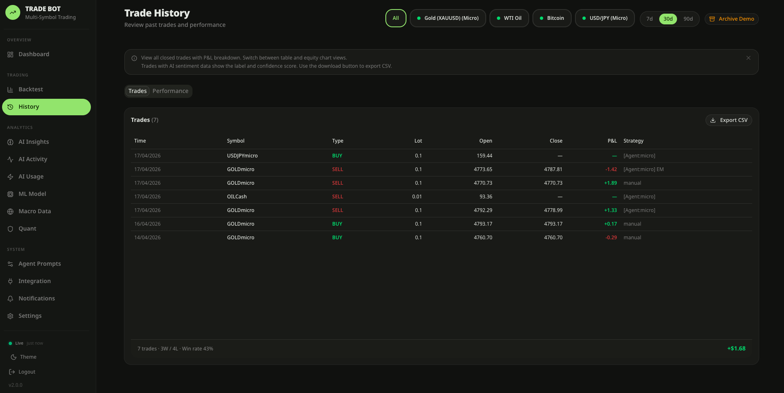
Task: Click the Quant shield icon
Action: (x=10, y=229)
